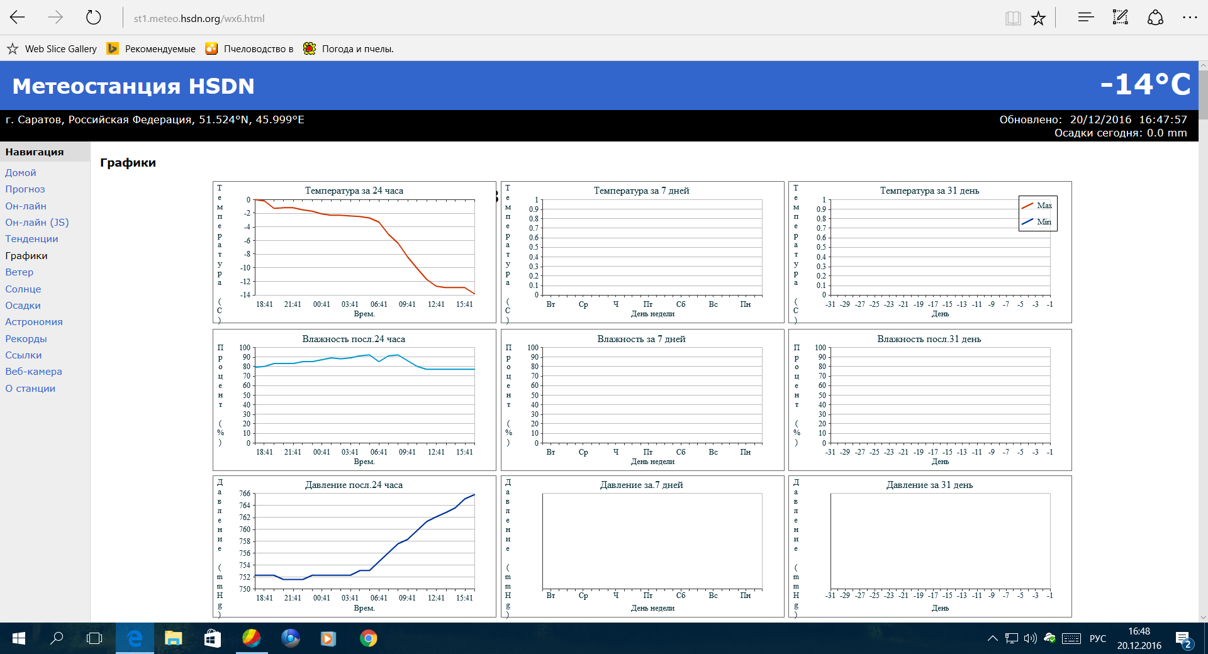Open the reading view icon
1208x654 pixels.
click(1012, 18)
